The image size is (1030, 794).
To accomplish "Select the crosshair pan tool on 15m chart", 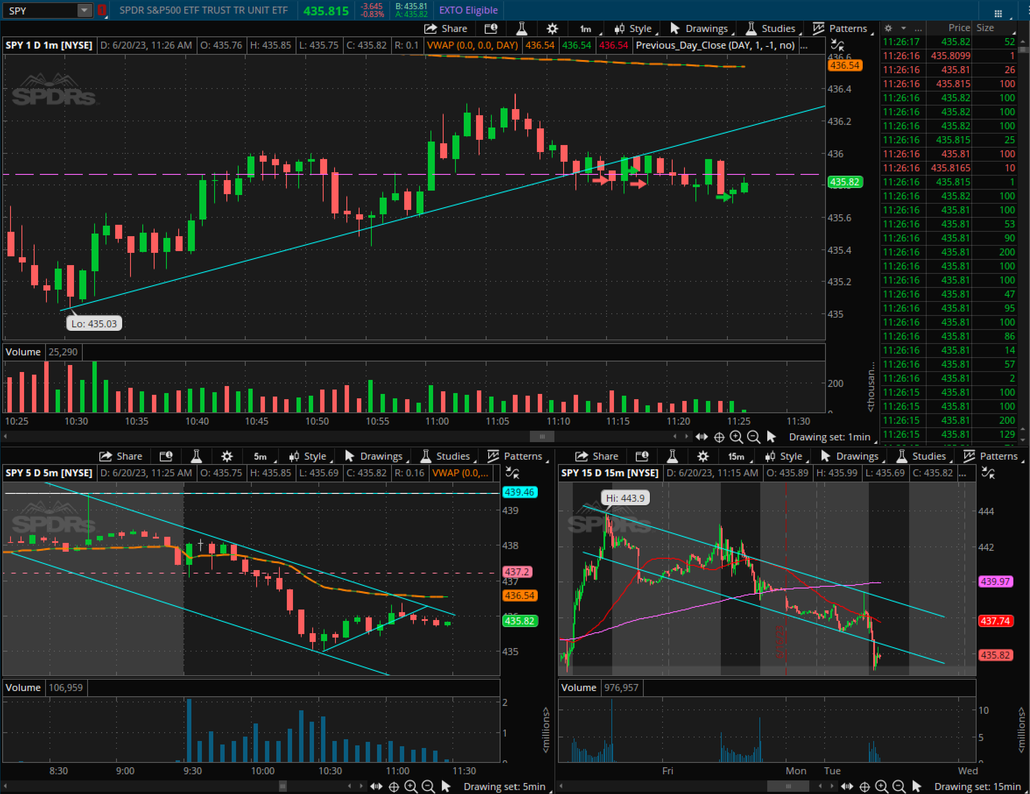I will tap(864, 787).
